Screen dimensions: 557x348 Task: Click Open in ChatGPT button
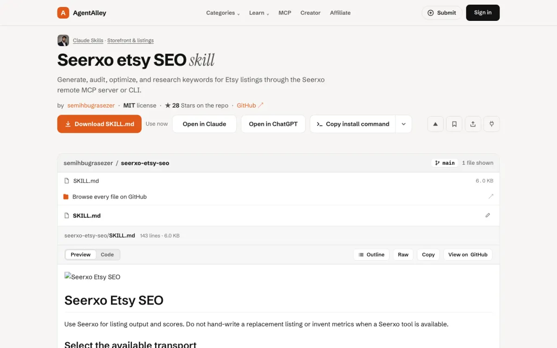coord(273,124)
